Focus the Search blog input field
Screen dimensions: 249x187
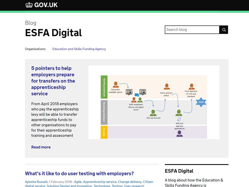192,30
